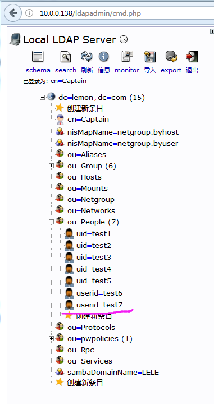Open the schema link
Image resolution: width=214 pixels, height=404 pixels.
click(x=38, y=70)
